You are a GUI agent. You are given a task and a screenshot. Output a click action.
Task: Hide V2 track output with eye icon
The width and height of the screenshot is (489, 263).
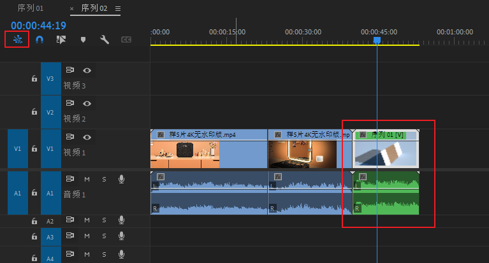[x=87, y=103]
